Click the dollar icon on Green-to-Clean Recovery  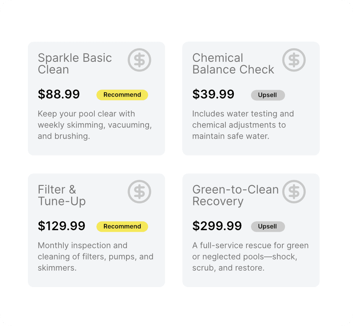[294, 192]
